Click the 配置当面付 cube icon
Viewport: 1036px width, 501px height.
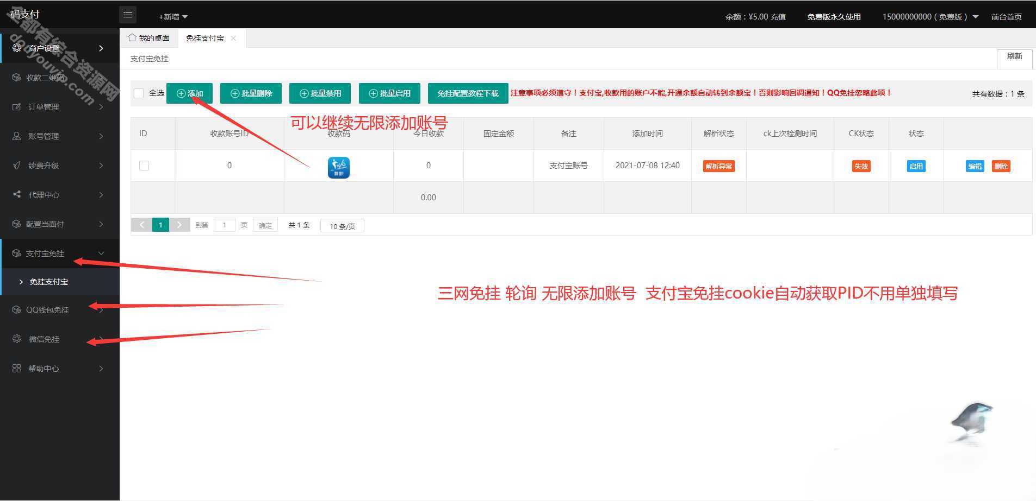17,224
